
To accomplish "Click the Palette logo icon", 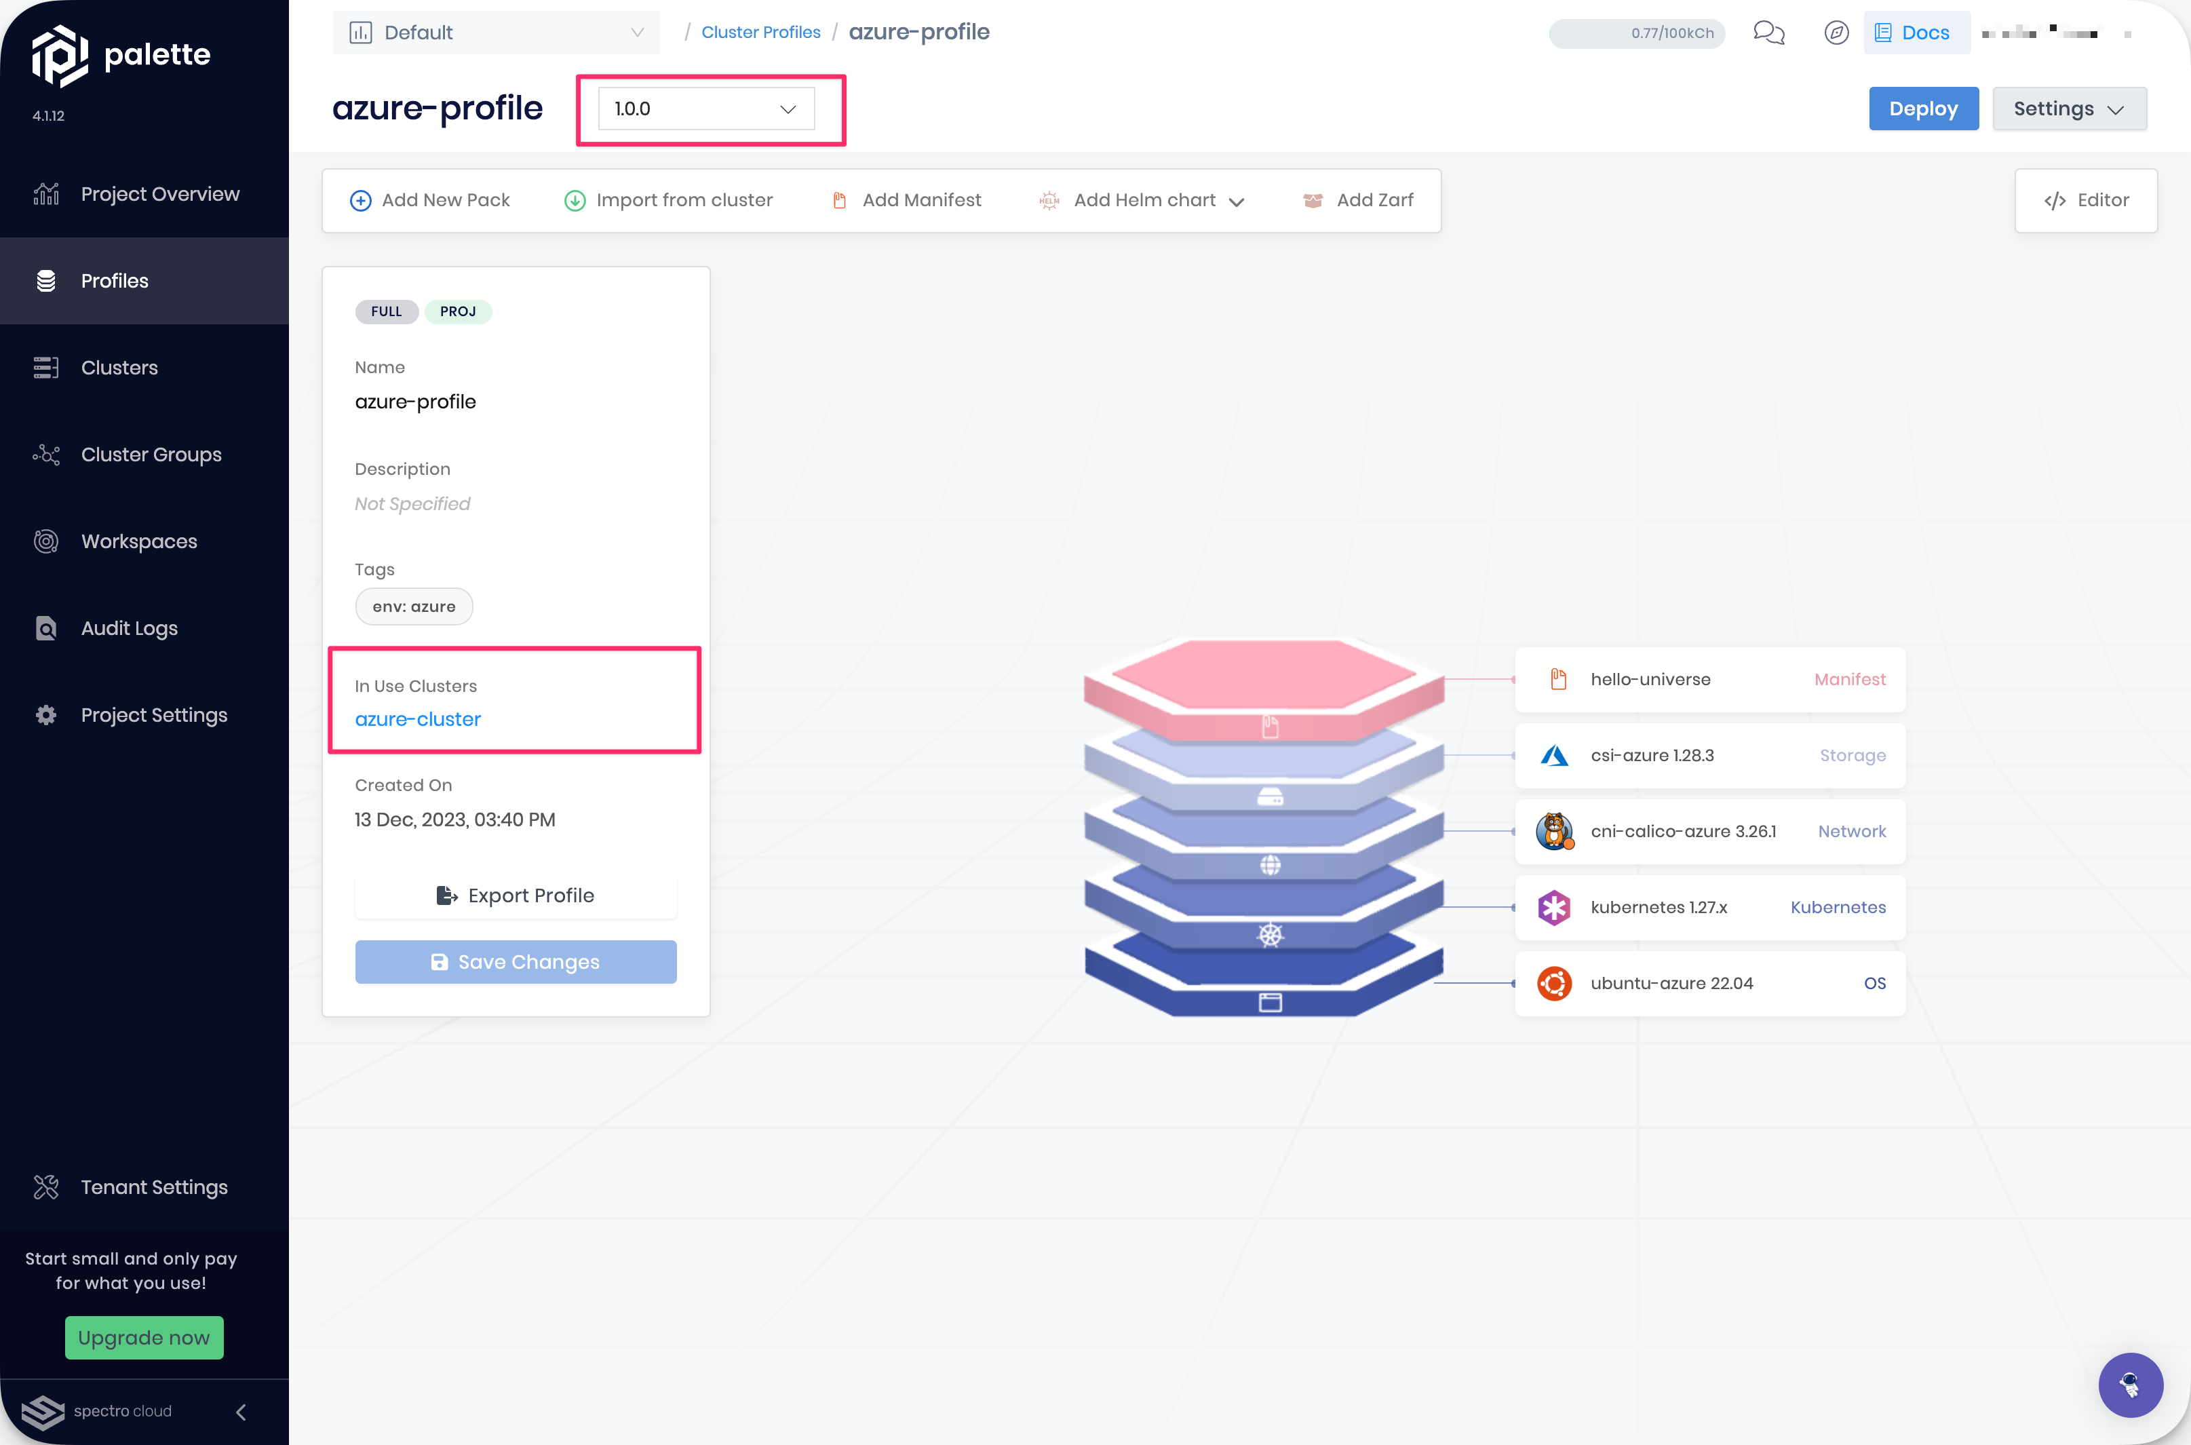I will (x=60, y=56).
